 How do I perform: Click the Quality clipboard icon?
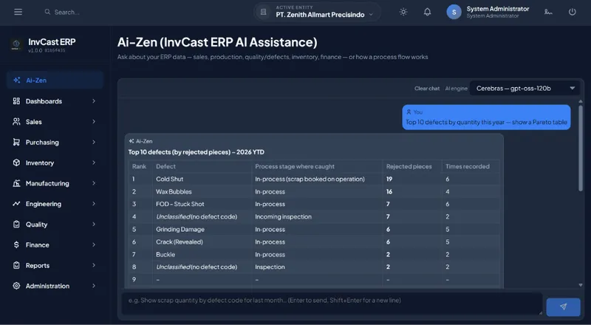pyautogui.click(x=16, y=225)
